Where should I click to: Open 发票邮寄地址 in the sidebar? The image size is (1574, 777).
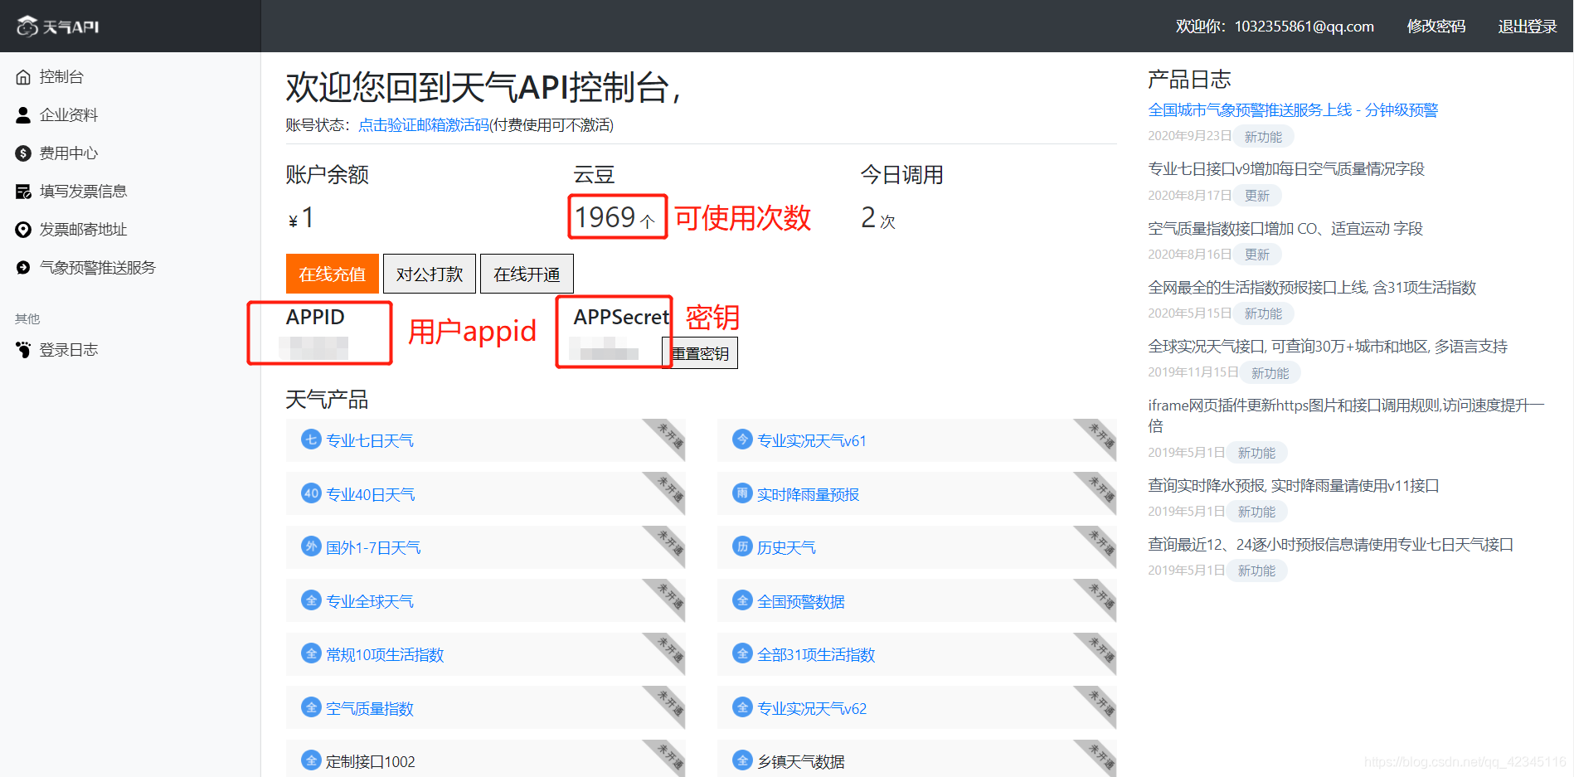pos(83,230)
